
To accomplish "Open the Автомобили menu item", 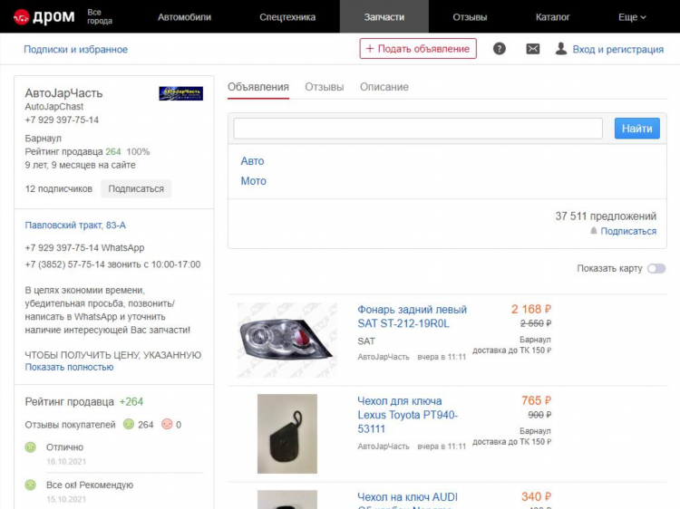I will (x=184, y=17).
